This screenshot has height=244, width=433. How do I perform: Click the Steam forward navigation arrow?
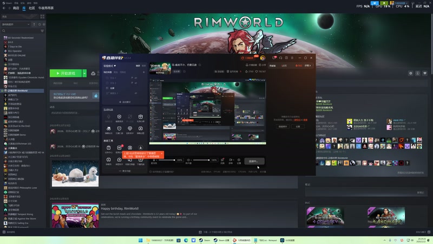(9, 8)
